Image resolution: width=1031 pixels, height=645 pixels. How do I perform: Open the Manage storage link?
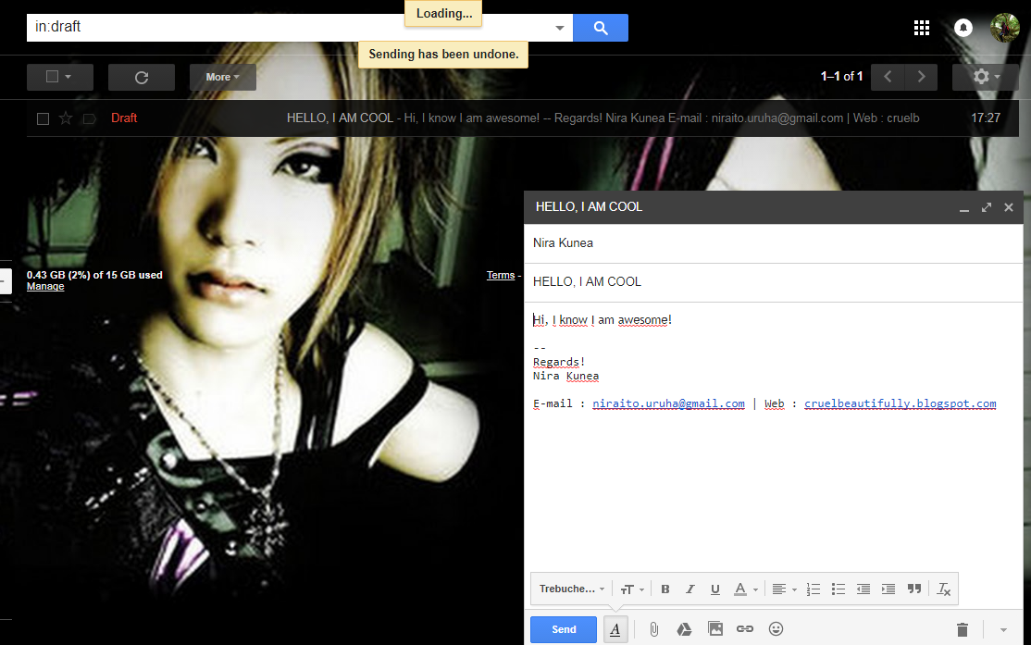[45, 287]
